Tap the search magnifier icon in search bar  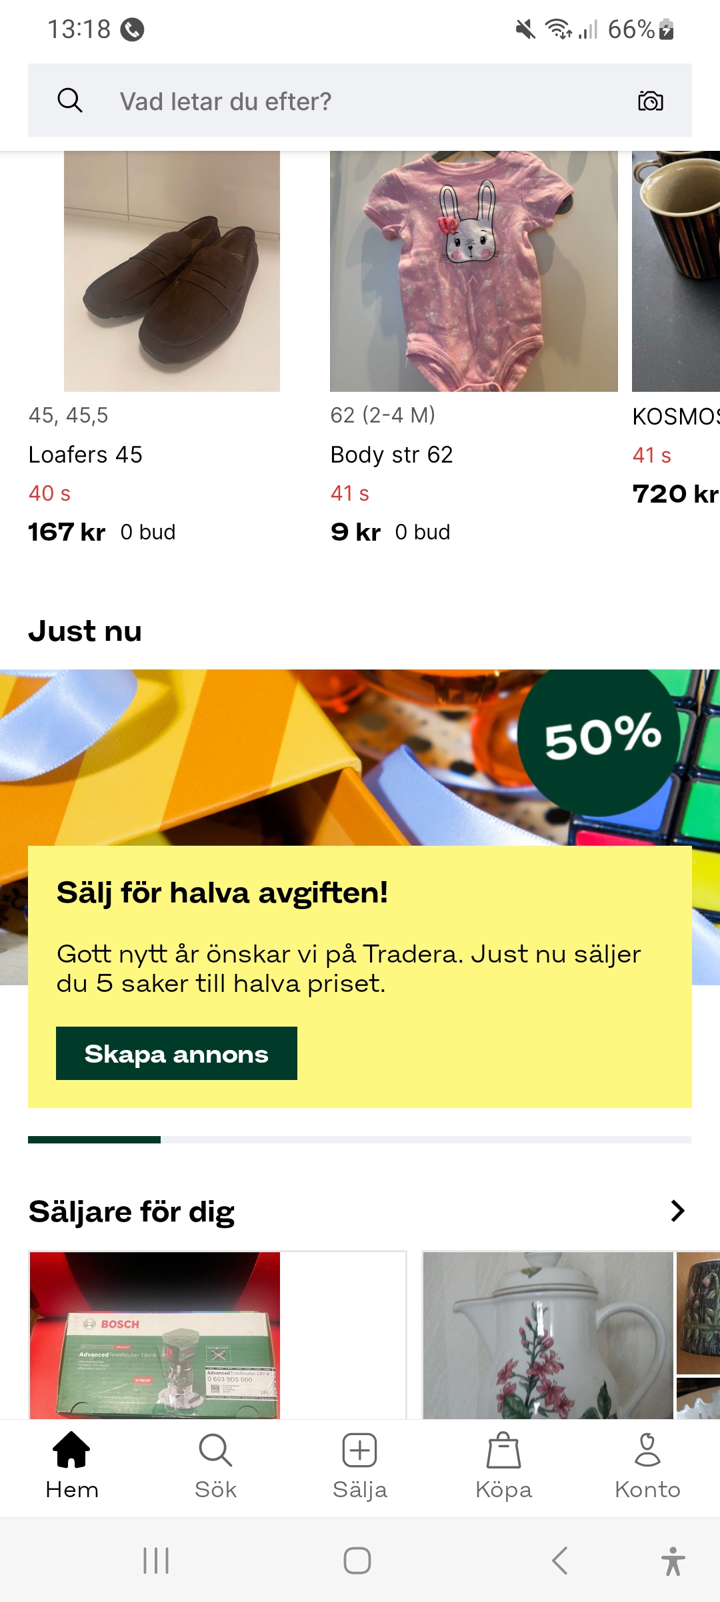click(70, 101)
